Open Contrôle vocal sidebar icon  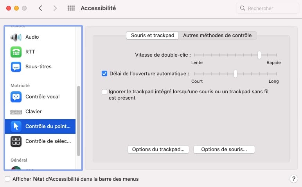click(x=16, y=97)
